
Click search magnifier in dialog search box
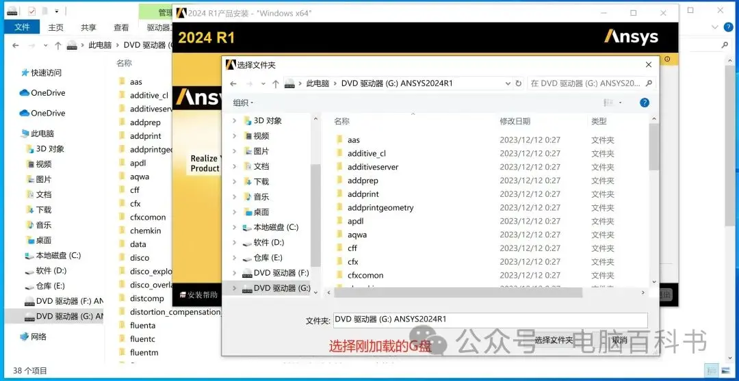click(x=649, y=83)
